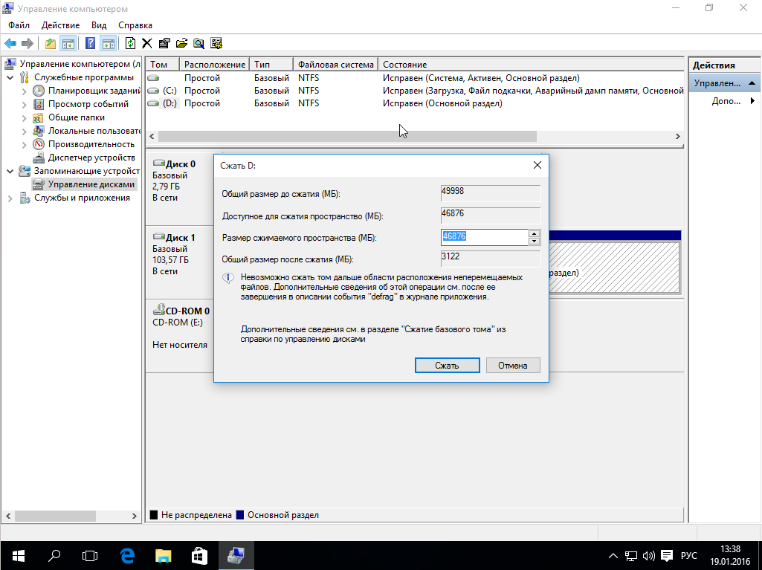
Task: Open the Действие menu
Action: coord(61,25)
